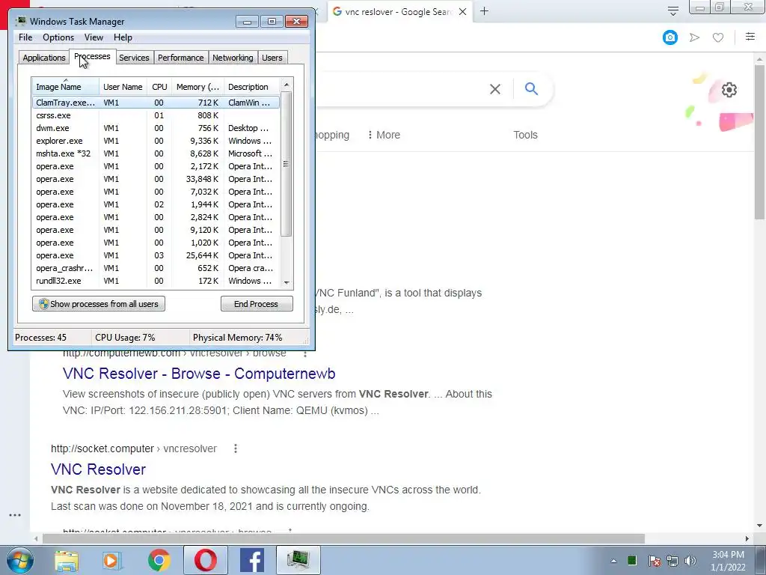The image size is (766, 575).
Task: Clear the Google search box
Action: [x=495, y=89]
